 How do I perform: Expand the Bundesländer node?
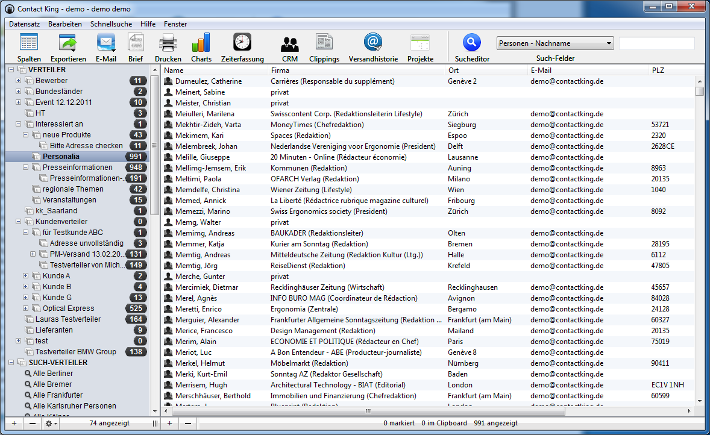point(18,92)
